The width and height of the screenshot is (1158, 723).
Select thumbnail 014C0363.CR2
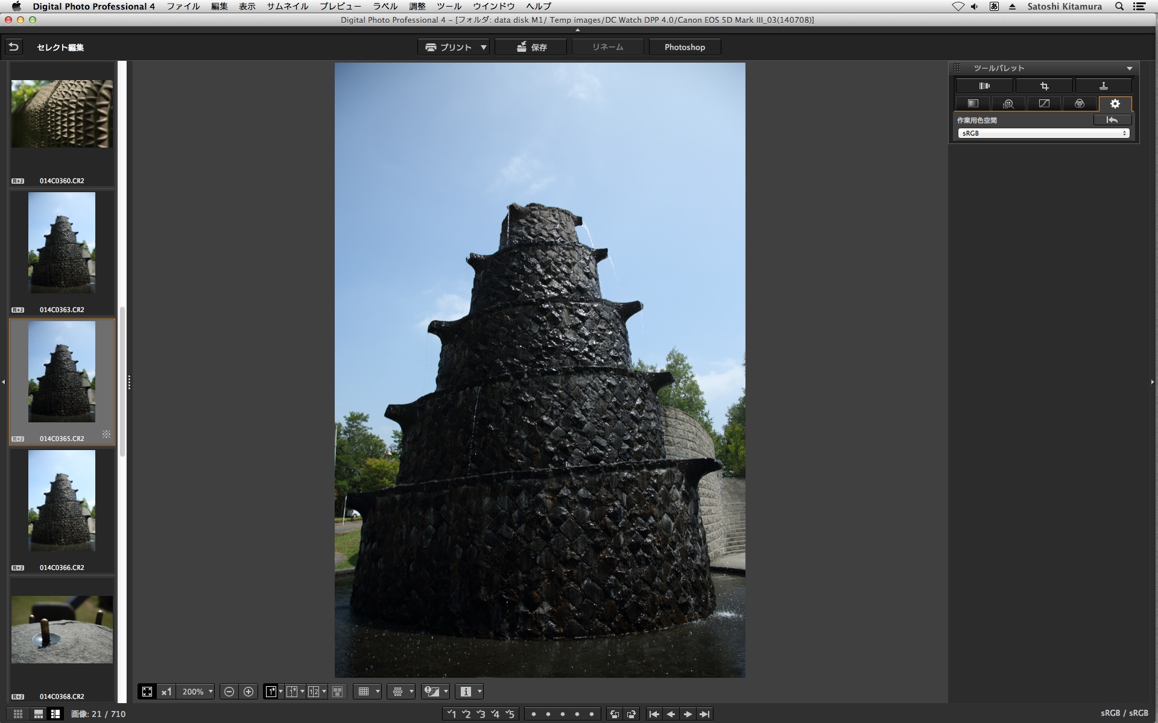point(62,243)
